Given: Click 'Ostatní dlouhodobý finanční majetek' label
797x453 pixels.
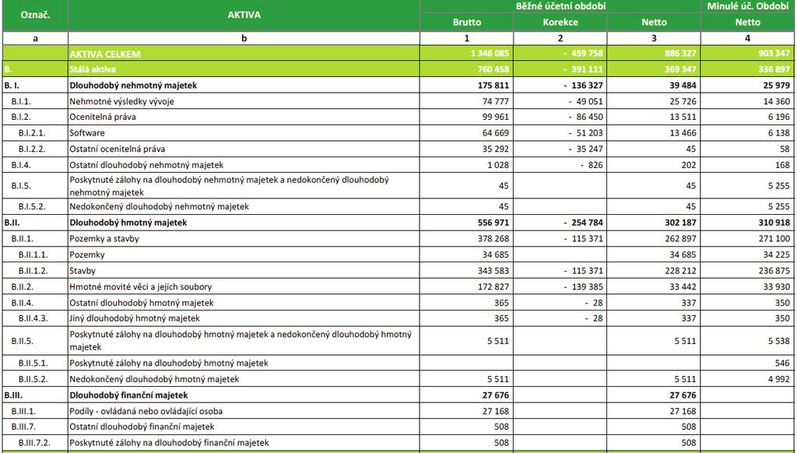Looking at the screenshot, I should 142,427.
